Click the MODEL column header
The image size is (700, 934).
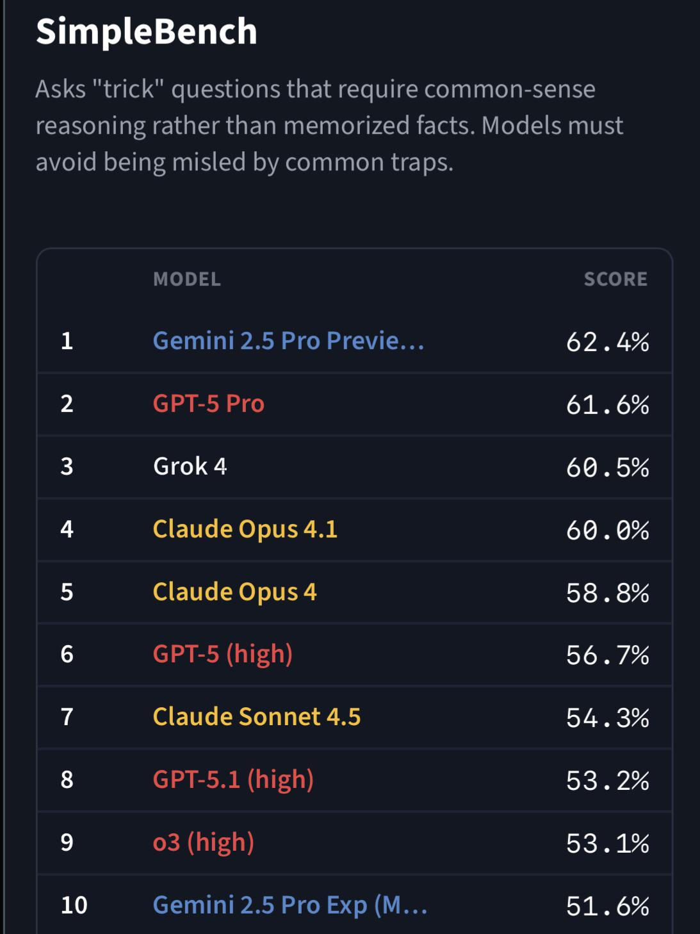pyautogui.click(x=187, y=279)
